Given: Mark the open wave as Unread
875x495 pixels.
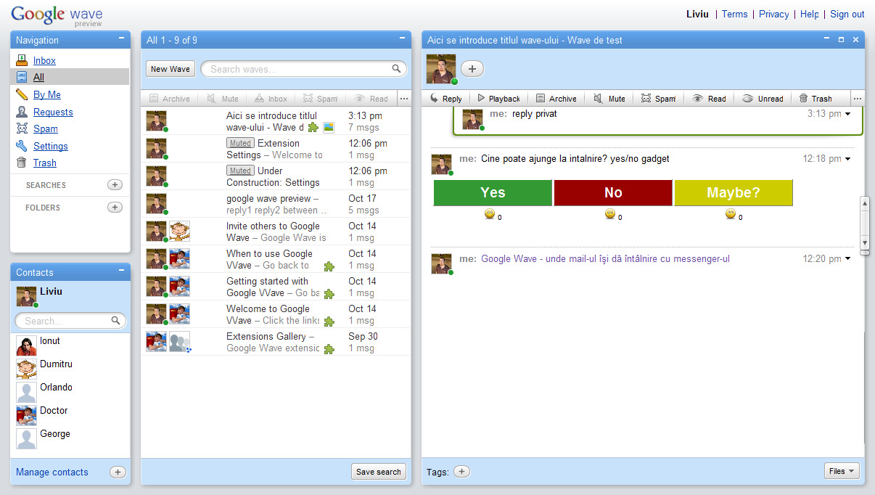Looking at the screenshot, I should (x=763, y=99).
